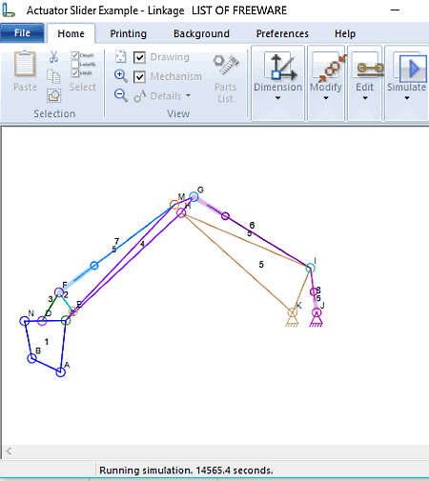Click the Paste clipboard icon

tap(25, 64)
